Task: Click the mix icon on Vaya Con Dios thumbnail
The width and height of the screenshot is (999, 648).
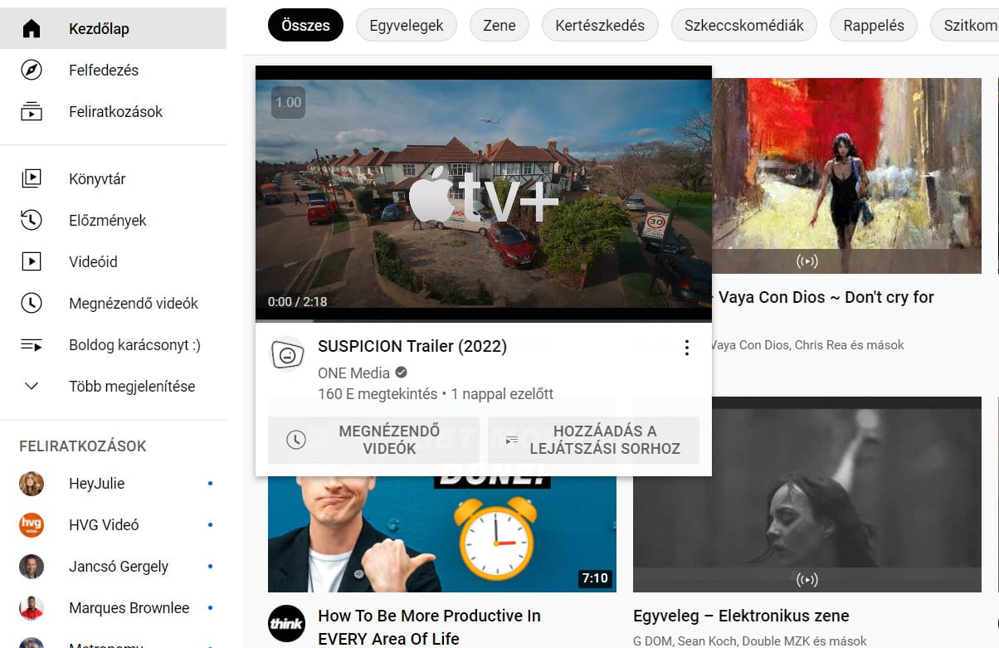Action: coord(807,261)
